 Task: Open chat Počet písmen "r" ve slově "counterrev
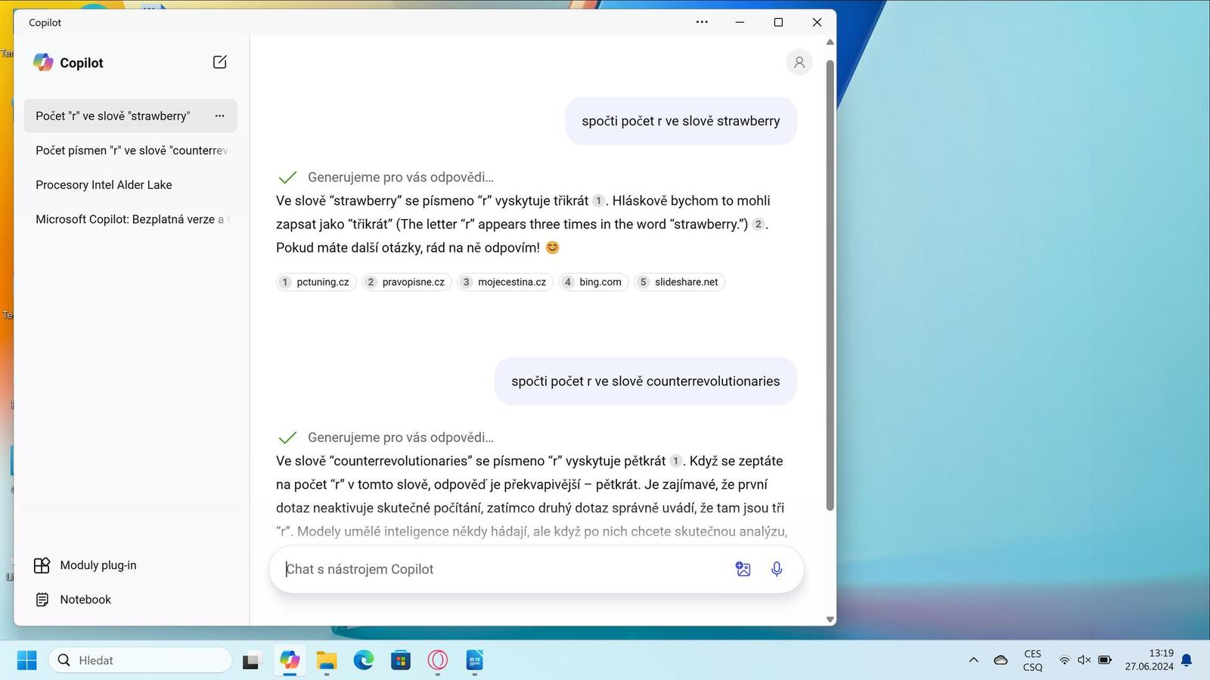pyautogui.click(x=131, y=150)
